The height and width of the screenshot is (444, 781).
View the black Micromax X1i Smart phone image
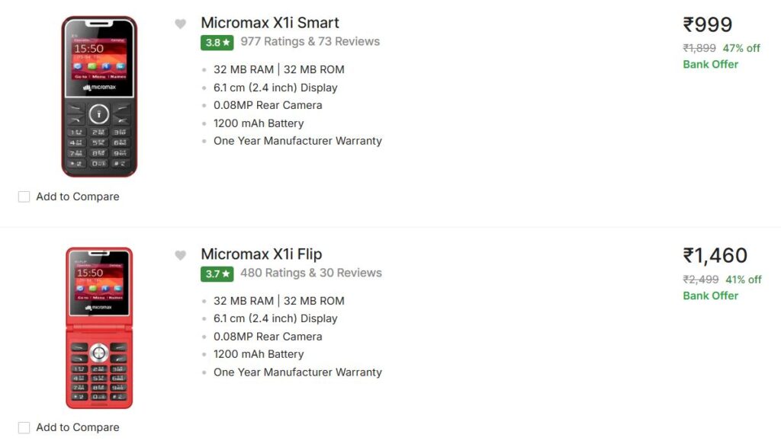(99, 97)
